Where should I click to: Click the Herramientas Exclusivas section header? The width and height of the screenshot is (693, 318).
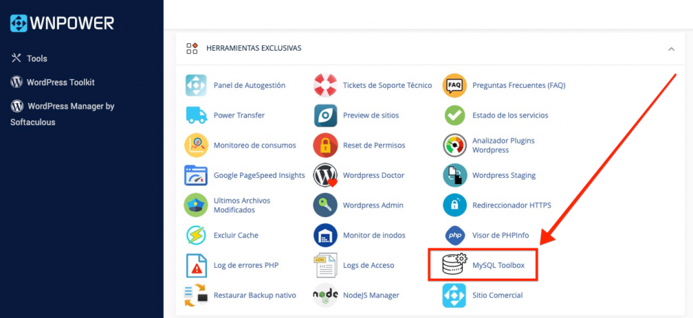[x=254, y=48]
